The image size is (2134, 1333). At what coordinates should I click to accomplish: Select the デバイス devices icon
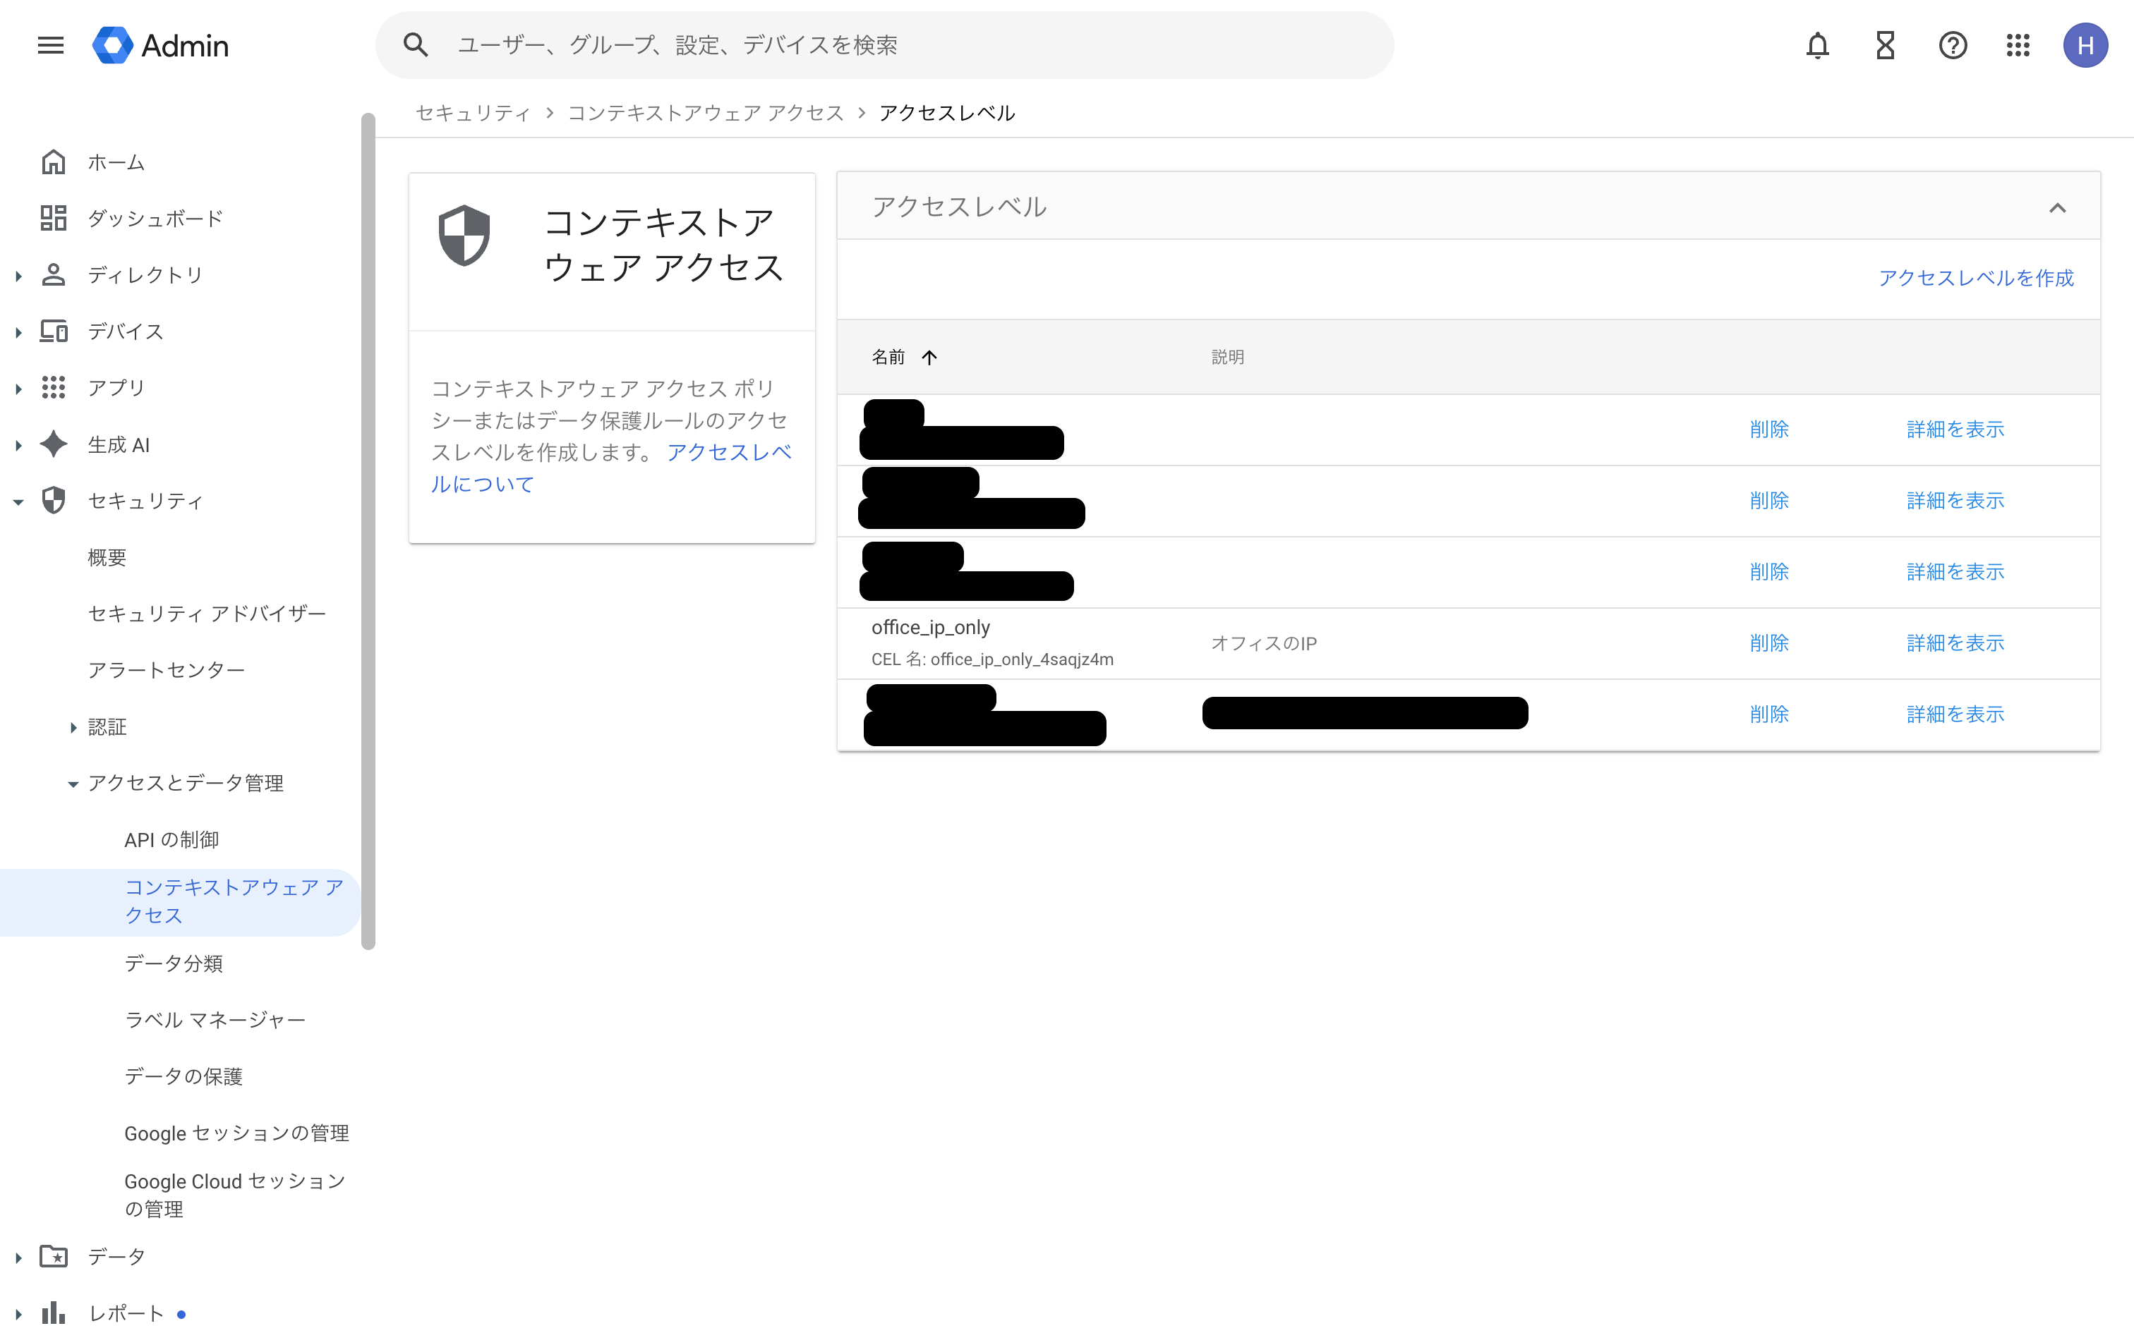53,331
